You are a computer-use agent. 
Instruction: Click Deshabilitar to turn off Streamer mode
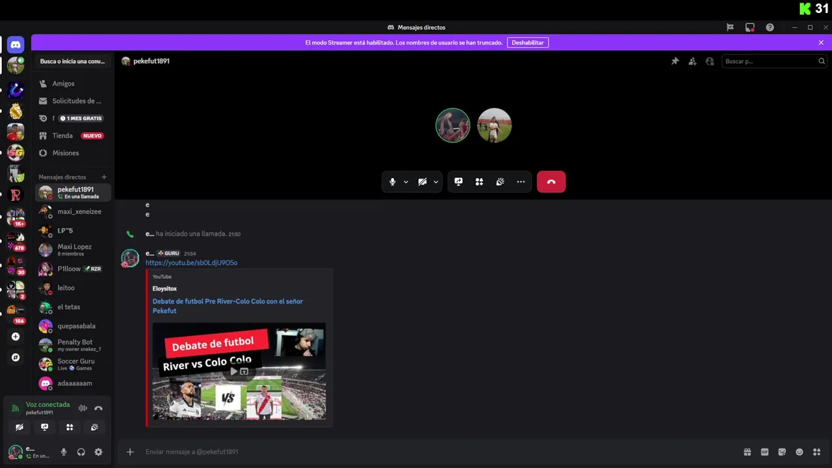click(x=527, y=42)
